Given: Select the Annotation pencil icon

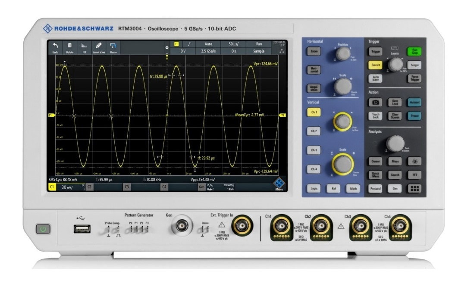Looking at the screenshot, I should [99, 47].
